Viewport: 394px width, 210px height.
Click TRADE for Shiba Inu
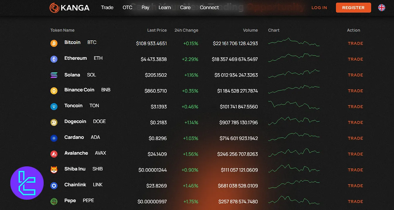point(355,170)
